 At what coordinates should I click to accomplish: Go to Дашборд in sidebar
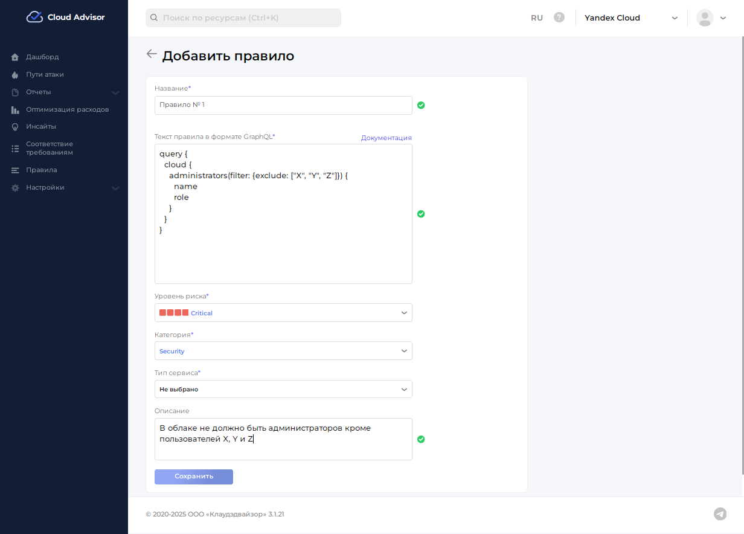pyautogui.click(x=42, y=57)
